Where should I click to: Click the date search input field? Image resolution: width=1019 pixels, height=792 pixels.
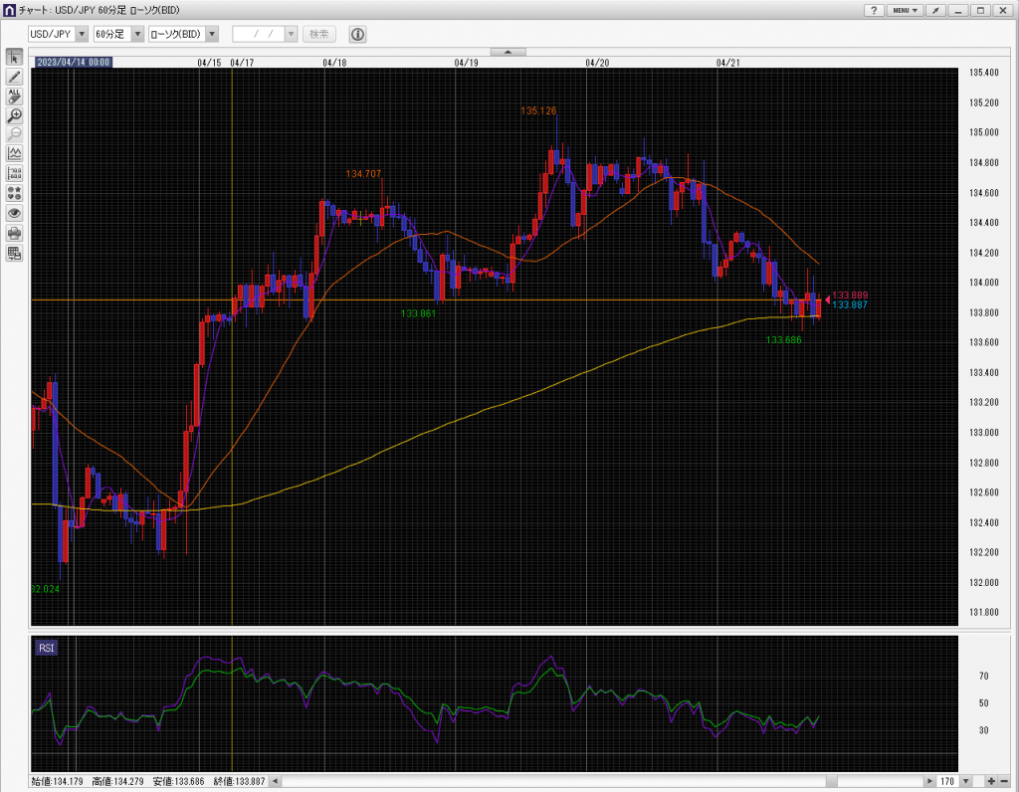(x=259, y=34)
